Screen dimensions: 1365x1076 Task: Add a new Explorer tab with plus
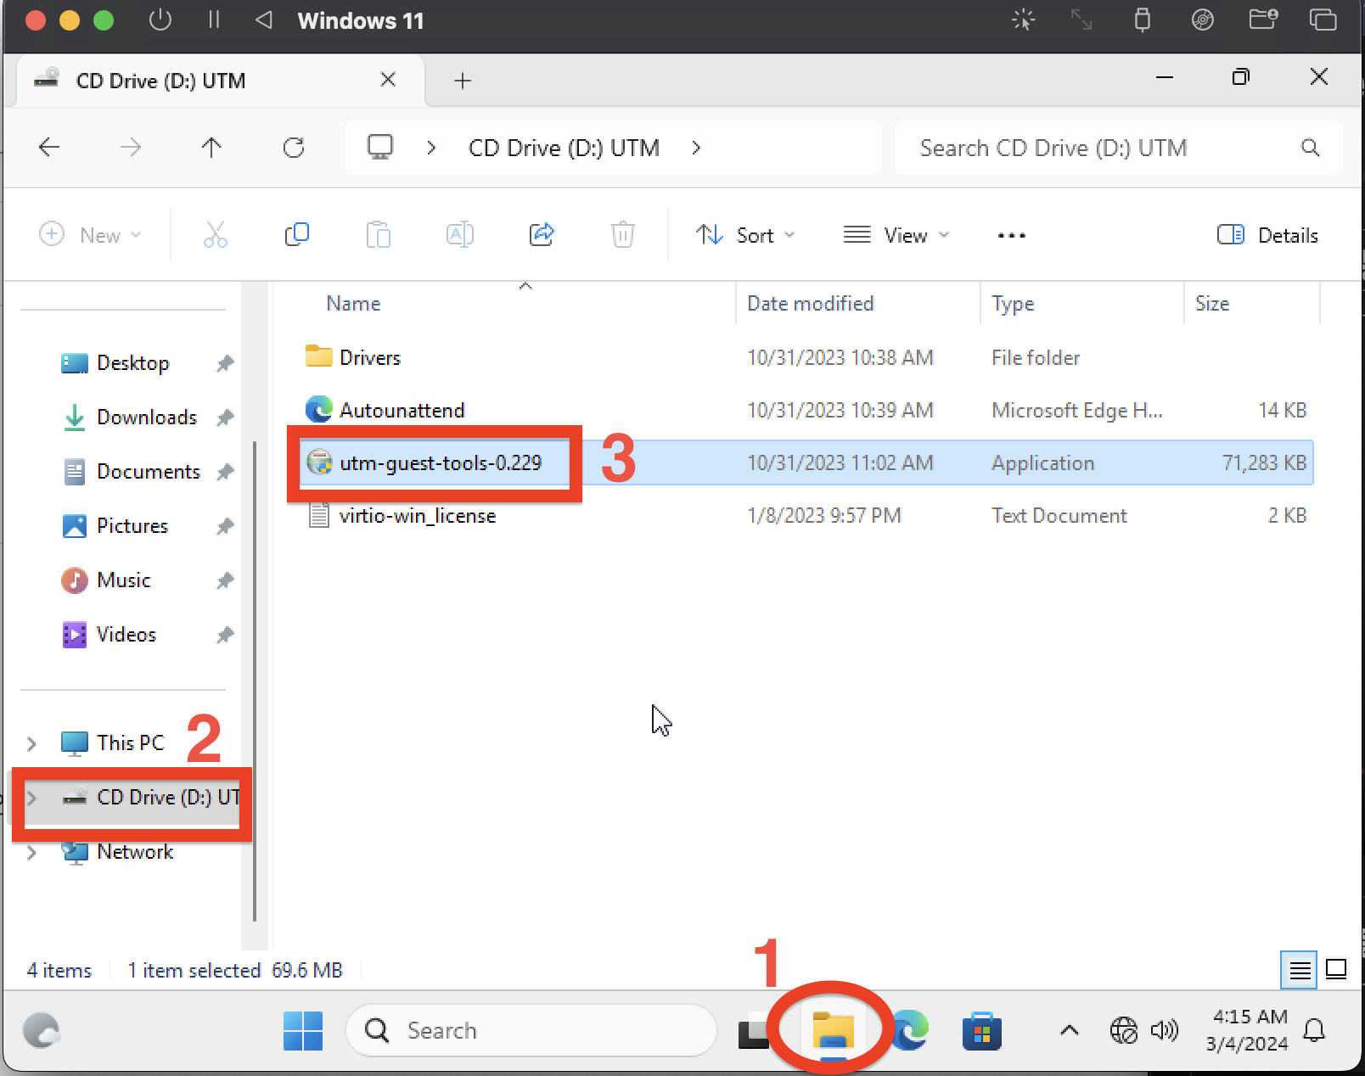click(463, 81)
